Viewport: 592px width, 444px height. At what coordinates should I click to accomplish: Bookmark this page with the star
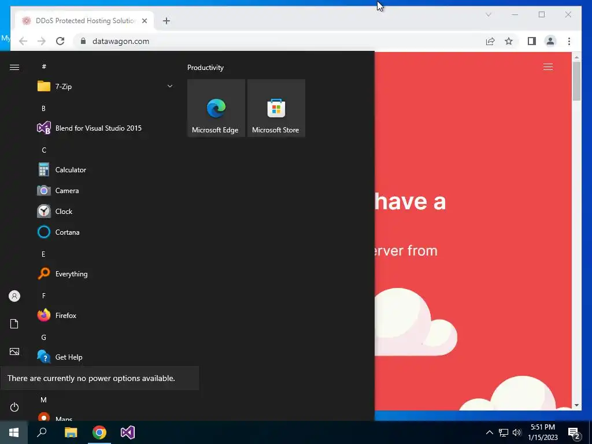point(509,41)
